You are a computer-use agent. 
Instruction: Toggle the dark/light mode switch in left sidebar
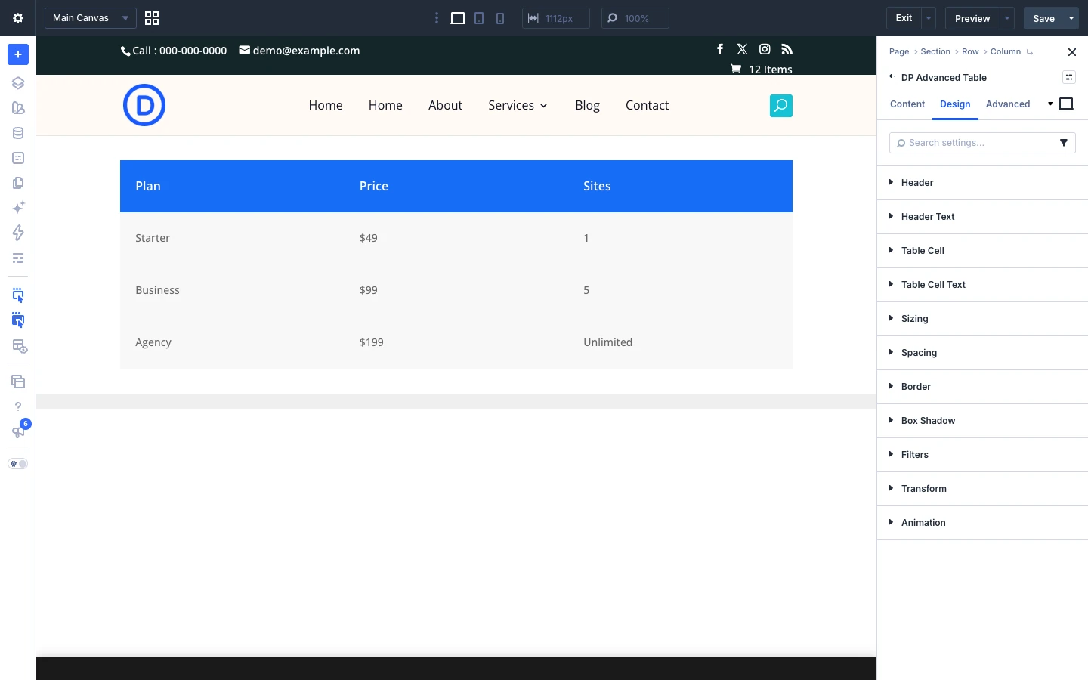coord(18,464)
